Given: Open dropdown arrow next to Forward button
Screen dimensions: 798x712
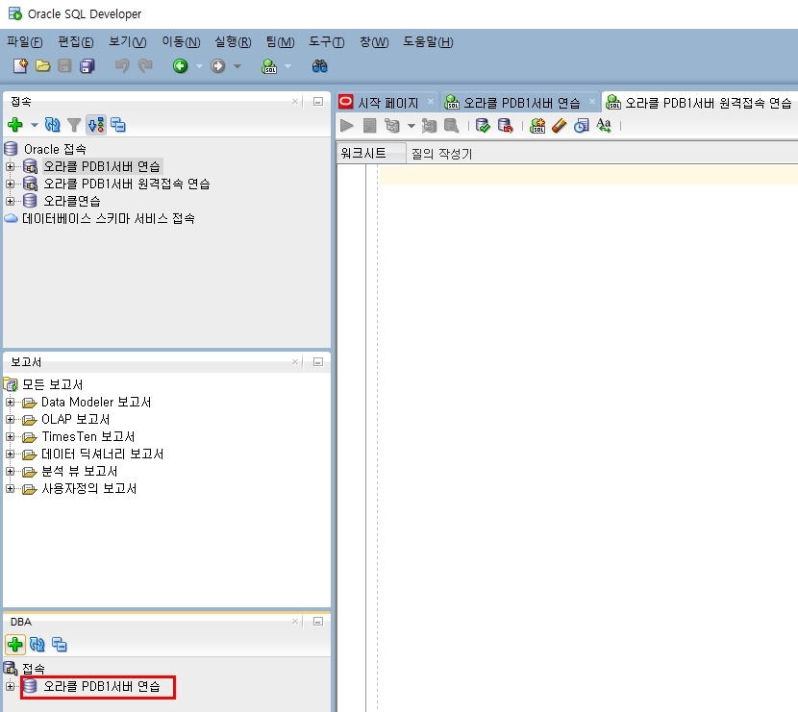Looking at the screenshot, I should (237, 66).
